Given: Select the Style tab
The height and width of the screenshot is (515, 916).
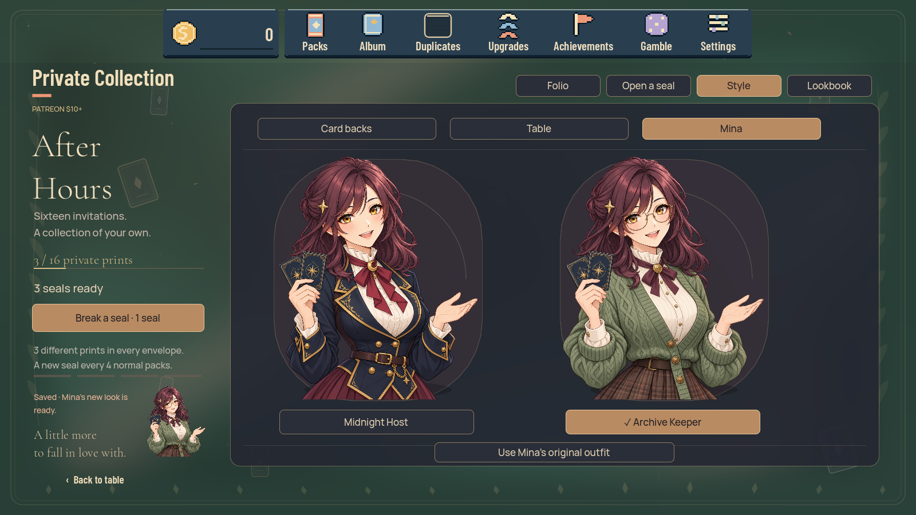Looking at the screenshot, I should [x=739, y=86].
